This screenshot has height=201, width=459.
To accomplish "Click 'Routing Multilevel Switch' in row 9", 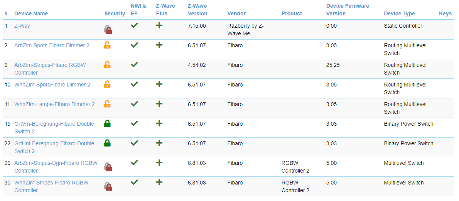I will (405, 68).
